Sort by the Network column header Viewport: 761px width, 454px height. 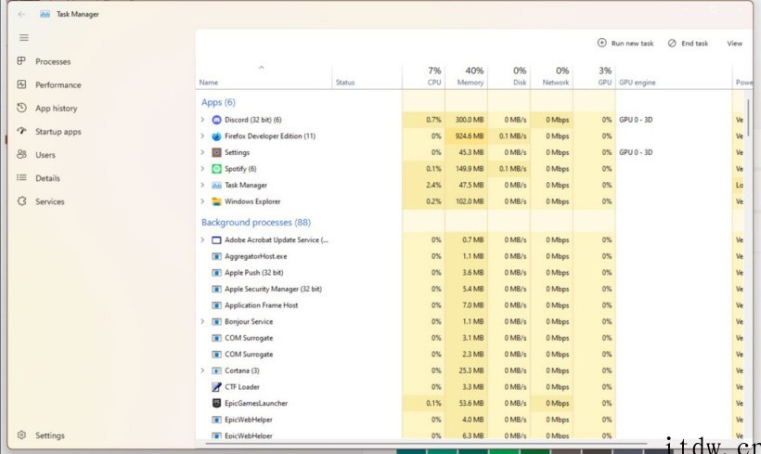pyautogui.click(x=552, y=76)
